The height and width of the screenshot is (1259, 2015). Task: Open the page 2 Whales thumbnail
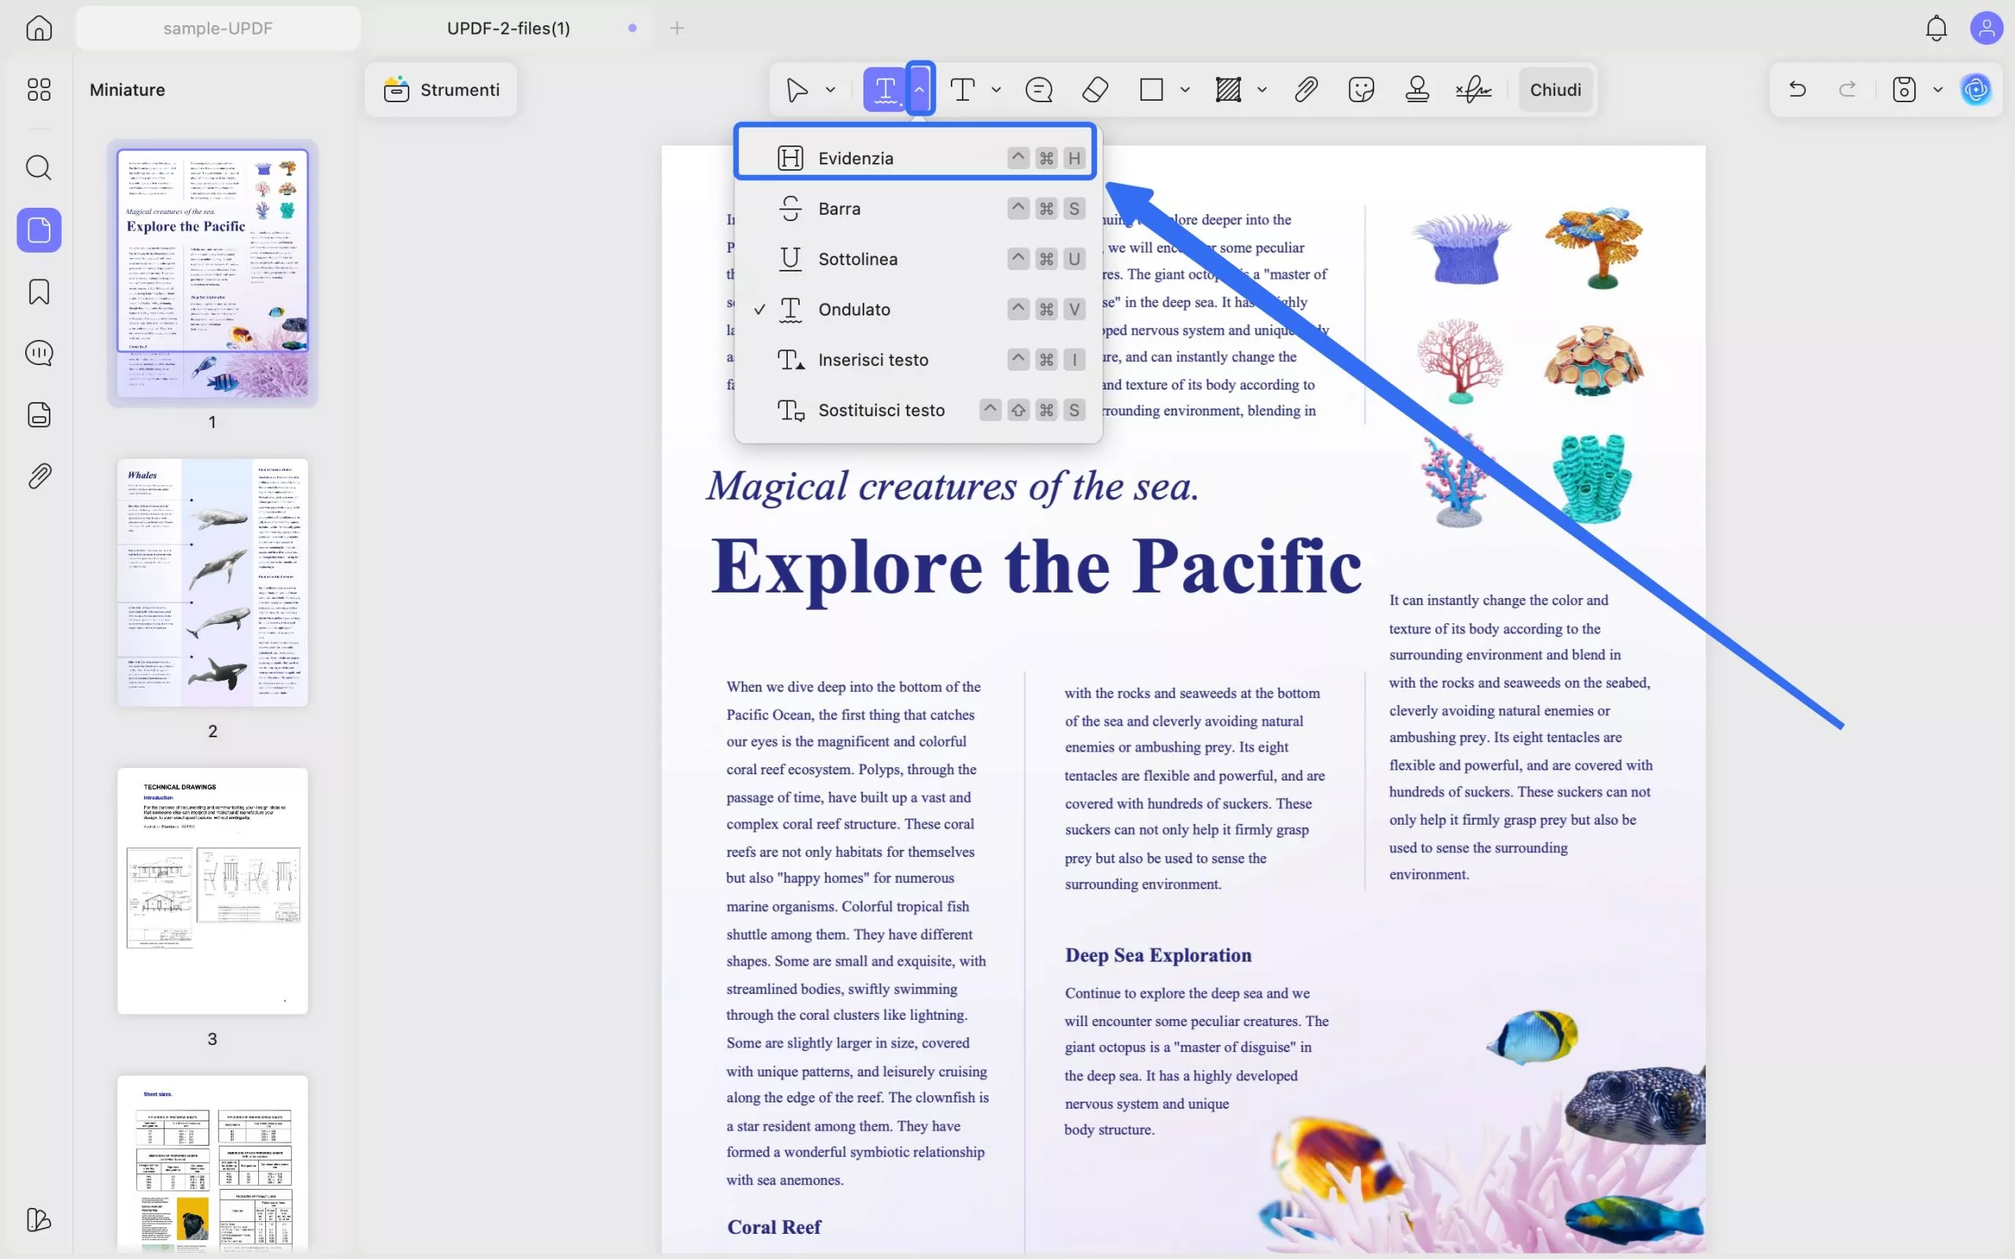coord(213,582)
